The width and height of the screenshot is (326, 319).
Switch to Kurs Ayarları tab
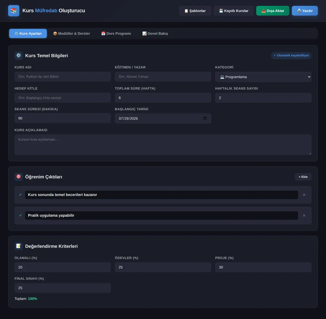pyautogui.click(x=28, y=33)
